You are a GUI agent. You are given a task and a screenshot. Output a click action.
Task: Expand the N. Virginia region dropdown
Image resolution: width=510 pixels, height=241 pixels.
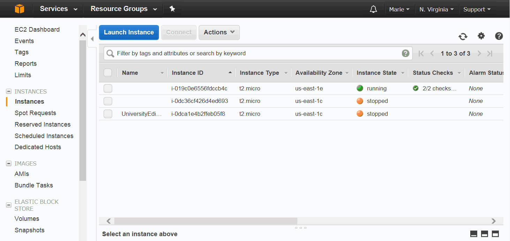436,9
